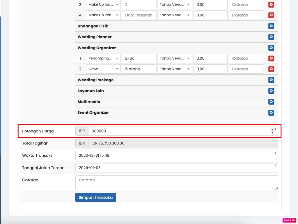Click plus icon for Wedding Planner
Viewport: 298px width, 224px height.
click(x=271, y=37)
